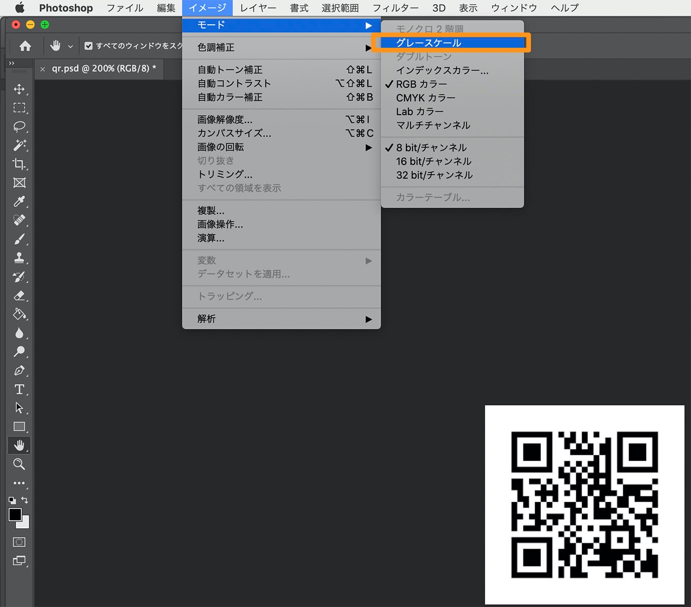This screenshot has width=691, height=607.
Task: Select the Brush tool
Action: point(19,240)
